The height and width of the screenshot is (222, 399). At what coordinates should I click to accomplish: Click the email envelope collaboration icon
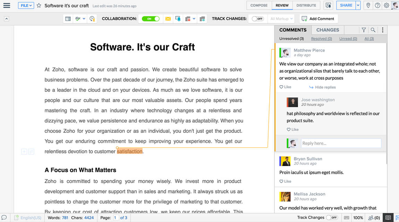coord(168,19)
